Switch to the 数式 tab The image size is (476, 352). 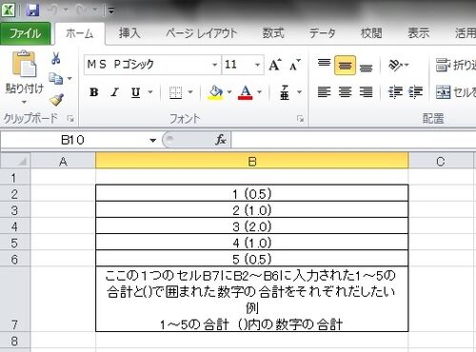point(273,33)
